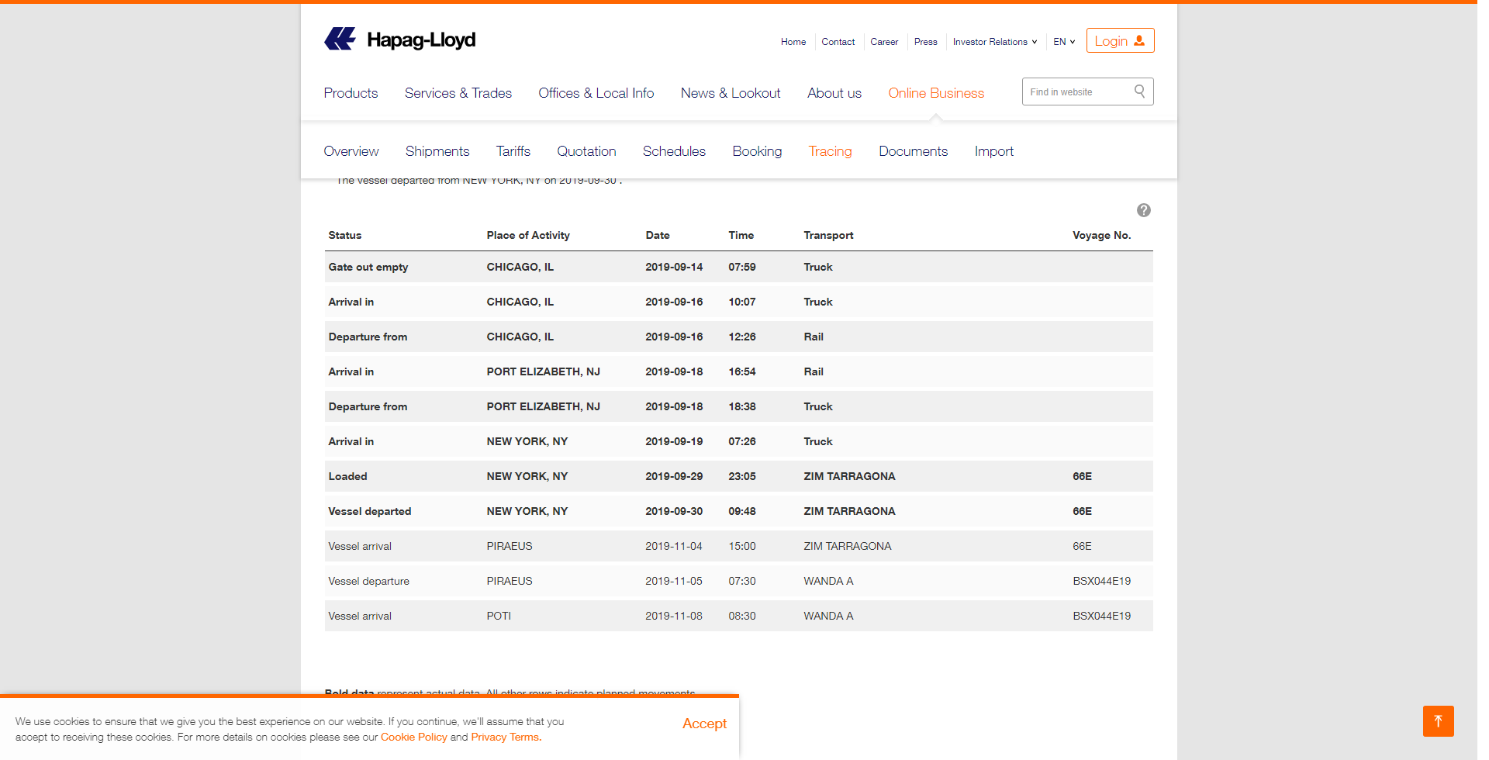Screen dimensions: 1489x760
Task: Expand the Investor Relations dropdown
Action: pos(993,42)
